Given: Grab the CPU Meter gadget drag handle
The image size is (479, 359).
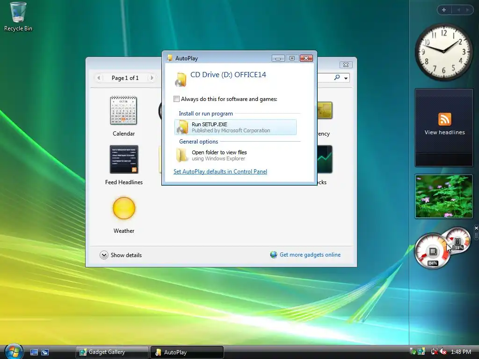Looking at the screenshot, I should [476, 236].
